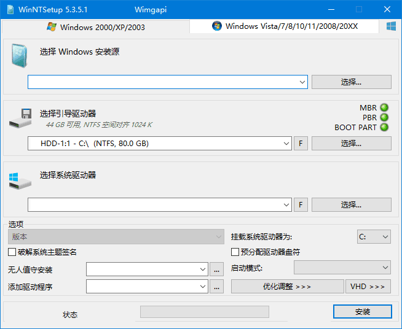Open the mount drive letter C: dropdown
This screenshot has height=329, width=402.
[385, 237]
